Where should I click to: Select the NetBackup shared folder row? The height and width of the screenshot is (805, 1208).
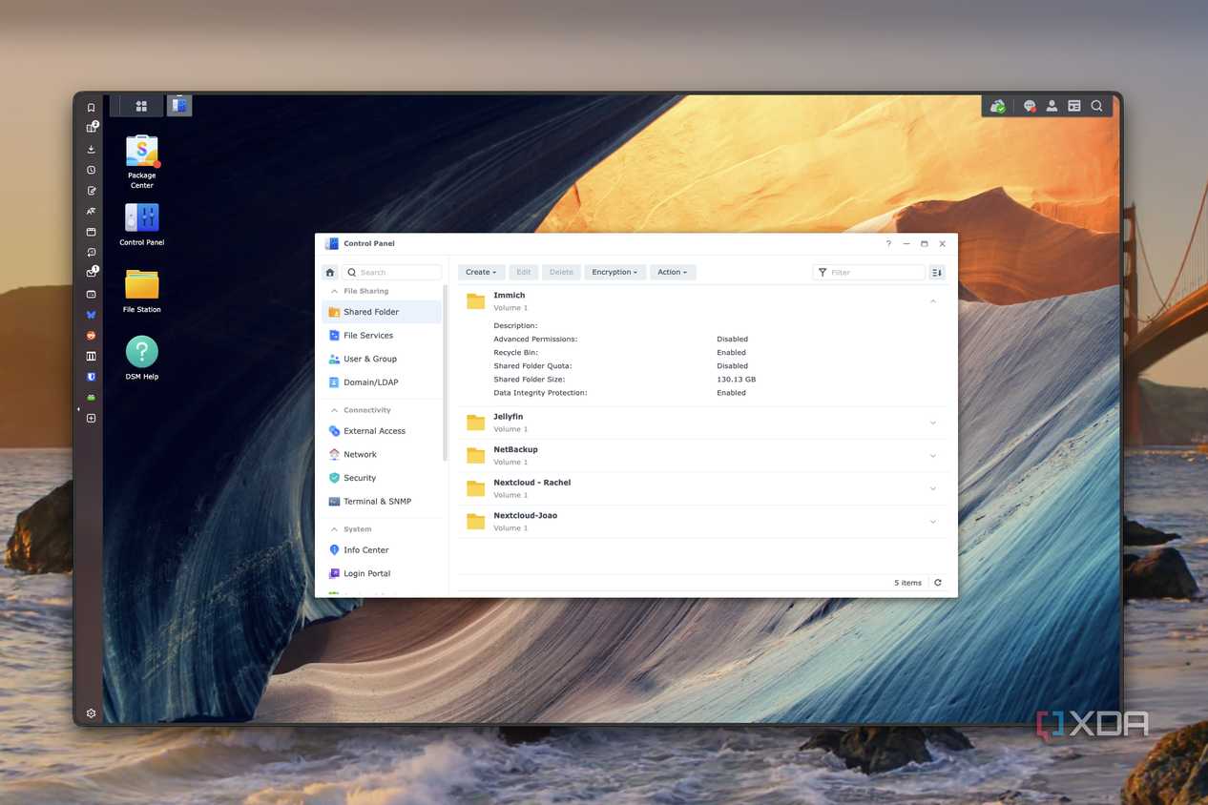pyautogui.click(x=703, y=455)
